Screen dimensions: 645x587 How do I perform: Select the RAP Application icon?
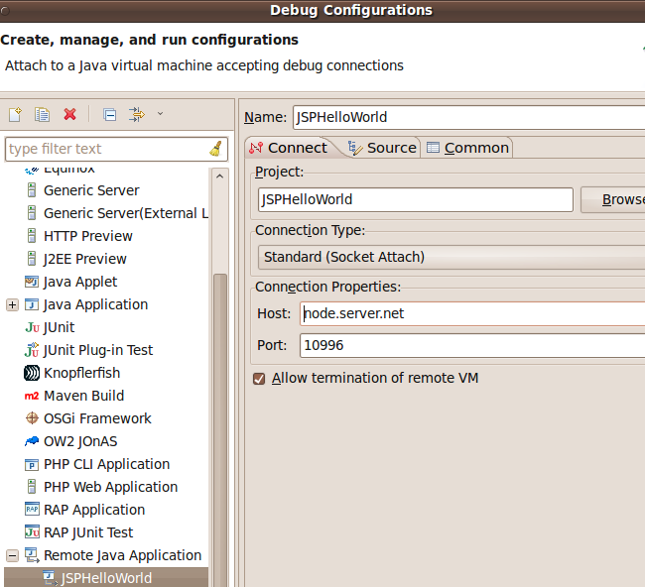coord(32,510)
